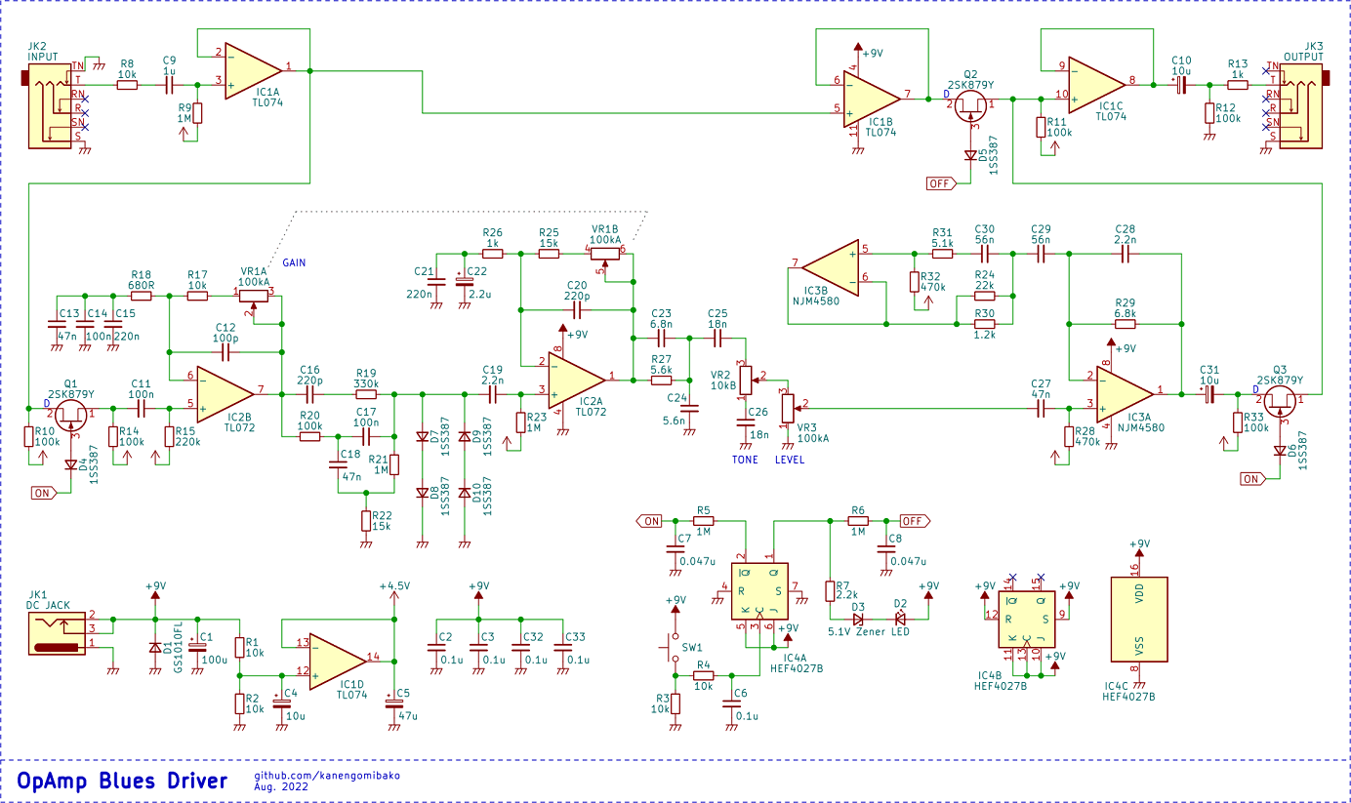The height and width of the screenshot is (803, 1351).
Task: Click the Q1 2SK879Y JFET symbol
Action: (x=70, y=416)
